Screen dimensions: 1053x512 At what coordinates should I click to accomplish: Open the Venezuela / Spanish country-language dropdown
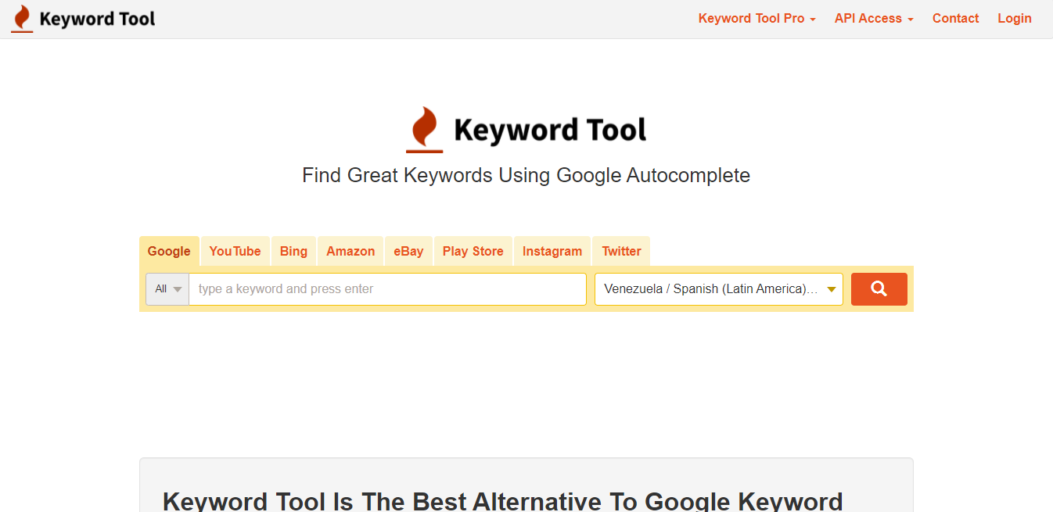pyautogui.click(x=719, y=289)
